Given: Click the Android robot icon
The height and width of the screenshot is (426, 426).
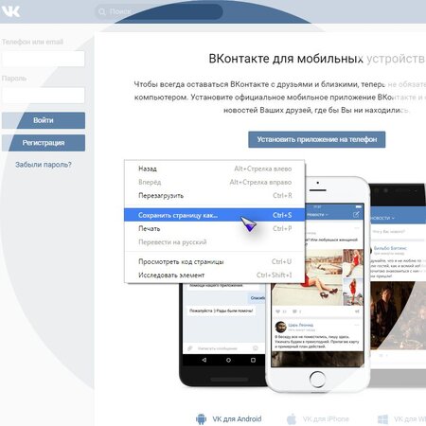Looking at the screenshot, I should pos(201,419).
